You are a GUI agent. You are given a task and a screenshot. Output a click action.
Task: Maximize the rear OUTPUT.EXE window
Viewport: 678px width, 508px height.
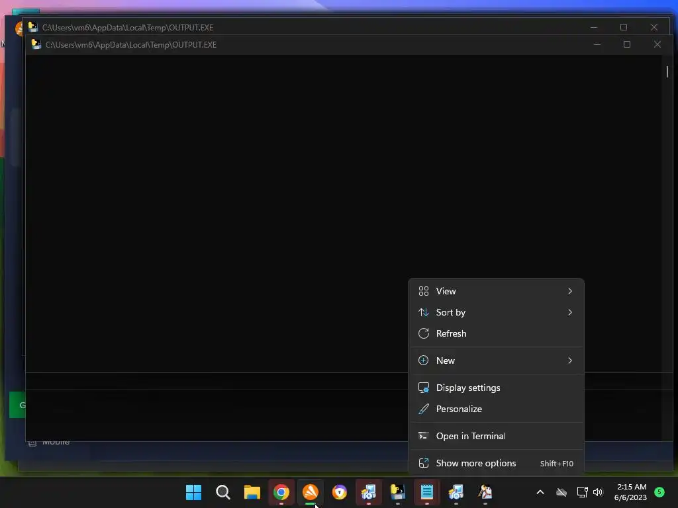coord(624,27)
